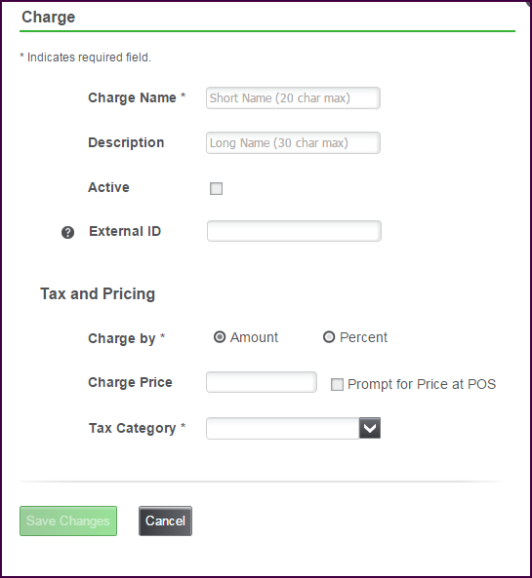This screenshot has width=532, height=578.
Task: Click the Save Changes button
Action: click(68, 520)
